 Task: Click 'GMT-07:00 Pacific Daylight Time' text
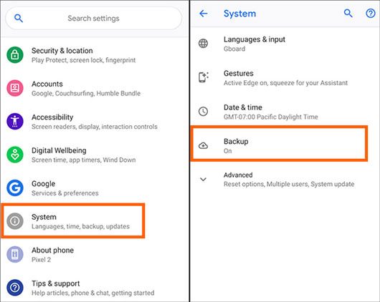271,117
